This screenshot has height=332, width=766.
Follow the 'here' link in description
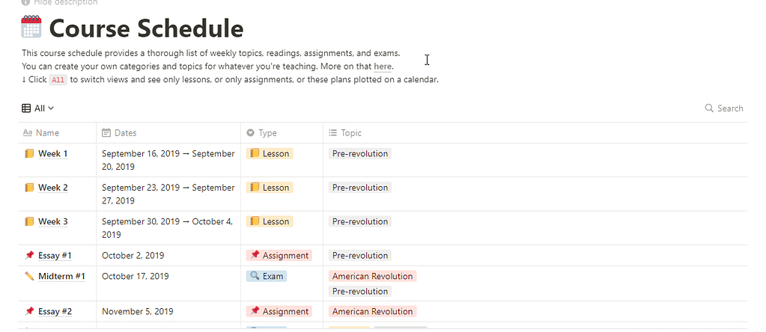coord(383,67)
